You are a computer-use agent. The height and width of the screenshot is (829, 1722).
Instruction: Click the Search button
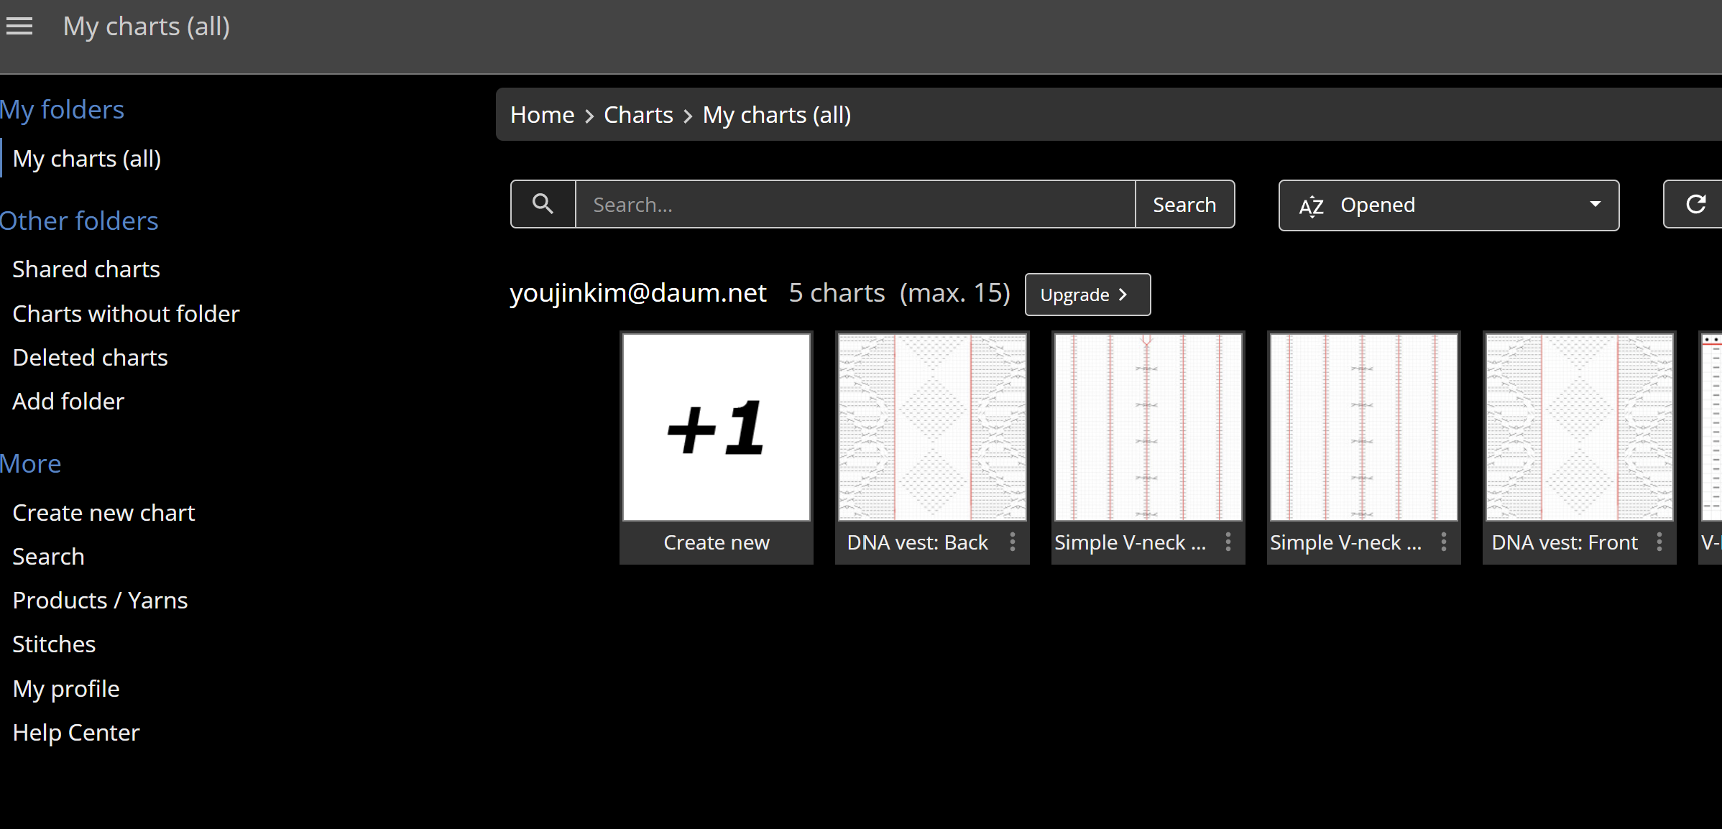pos(1184,205)
